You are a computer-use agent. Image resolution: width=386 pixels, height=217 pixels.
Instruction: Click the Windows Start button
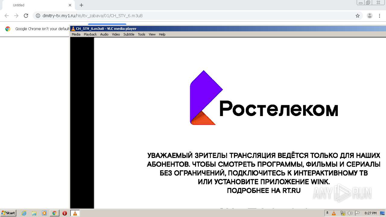click(8, 213)
